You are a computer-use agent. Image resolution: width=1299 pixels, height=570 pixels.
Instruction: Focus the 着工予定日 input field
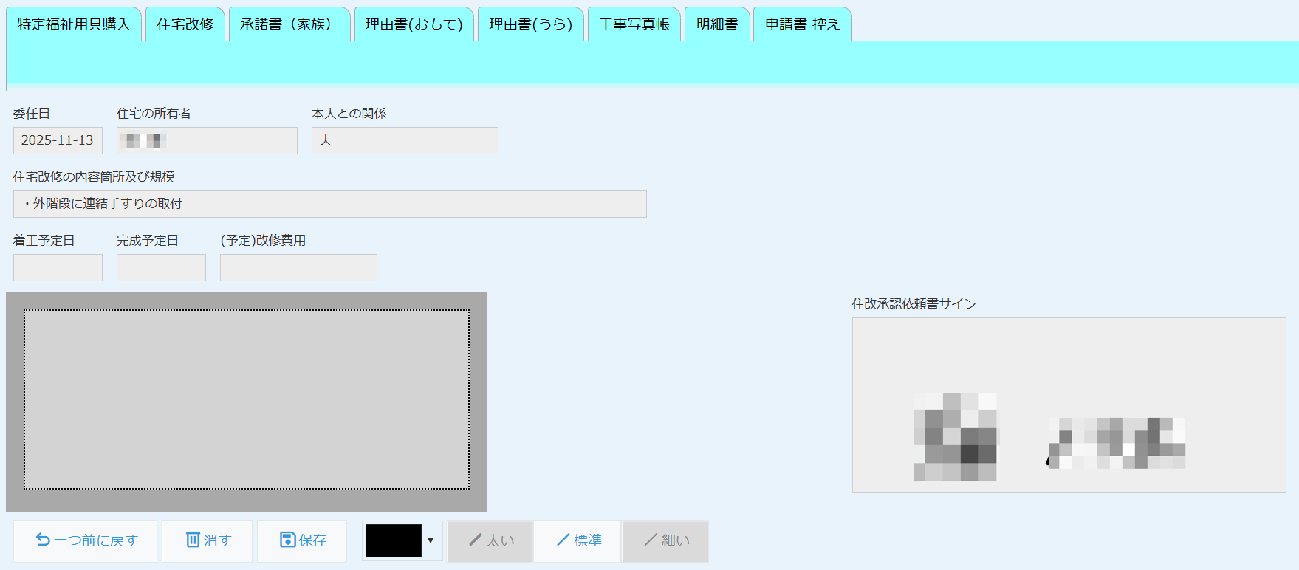(x=58, y=267)
